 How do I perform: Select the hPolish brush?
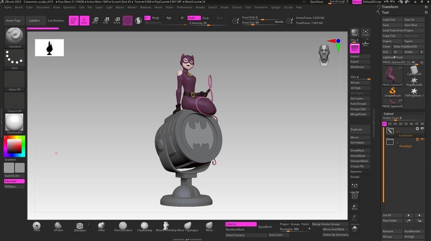tap(58, 227)
